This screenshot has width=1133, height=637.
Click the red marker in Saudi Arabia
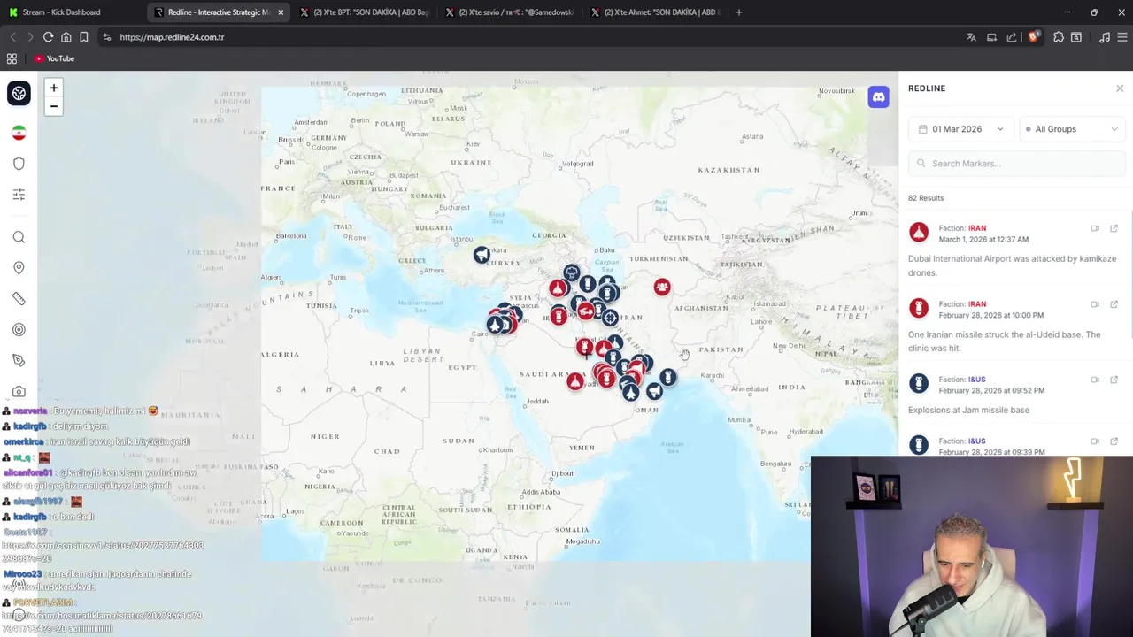(x=575, y=381)
